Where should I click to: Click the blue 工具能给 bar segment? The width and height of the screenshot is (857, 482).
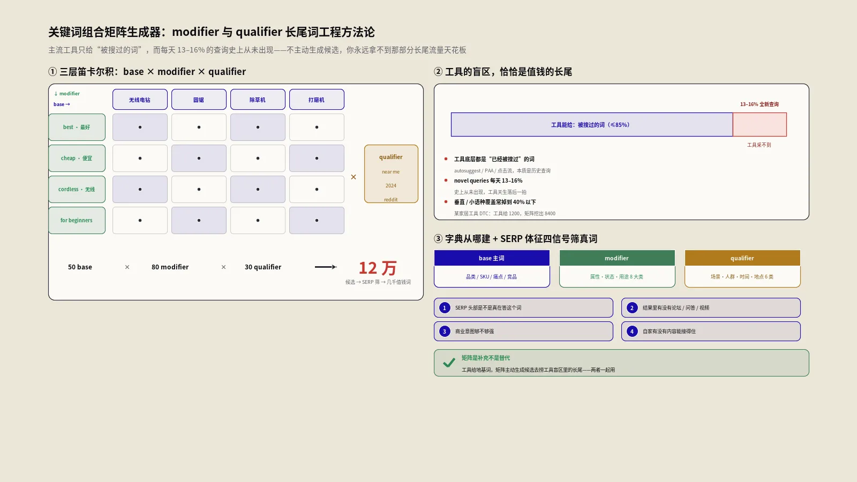(x=592, y=124)
